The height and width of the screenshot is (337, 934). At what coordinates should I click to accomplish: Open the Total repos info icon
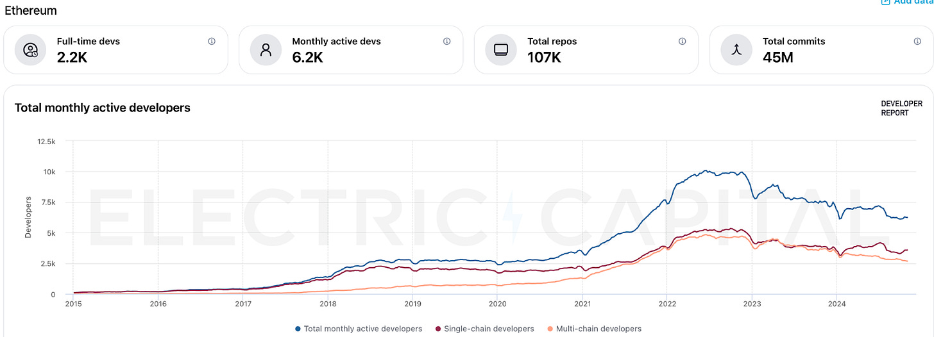(x=682, y=41)
